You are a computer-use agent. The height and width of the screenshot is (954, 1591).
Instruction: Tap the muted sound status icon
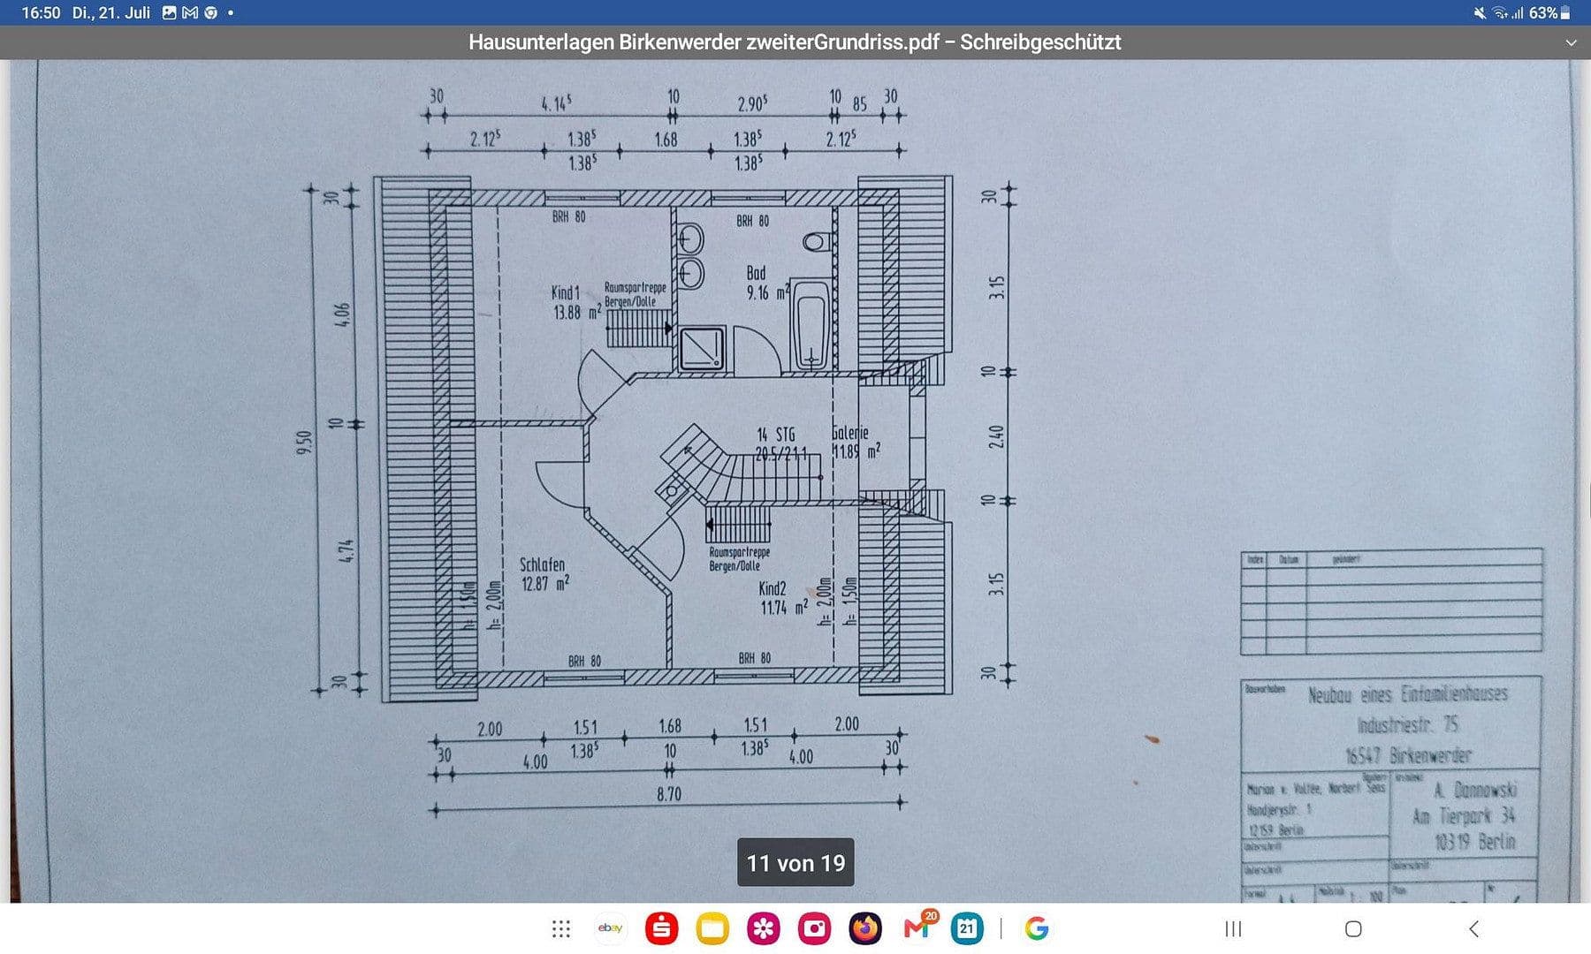[1480, 12]
